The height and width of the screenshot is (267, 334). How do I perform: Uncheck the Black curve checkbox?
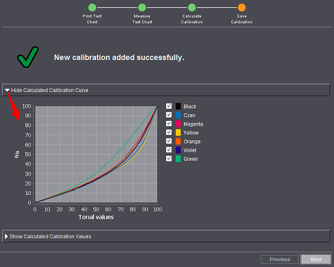coord(169,106)
